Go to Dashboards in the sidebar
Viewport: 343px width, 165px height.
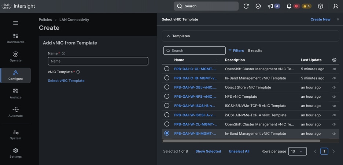(15, 38)
